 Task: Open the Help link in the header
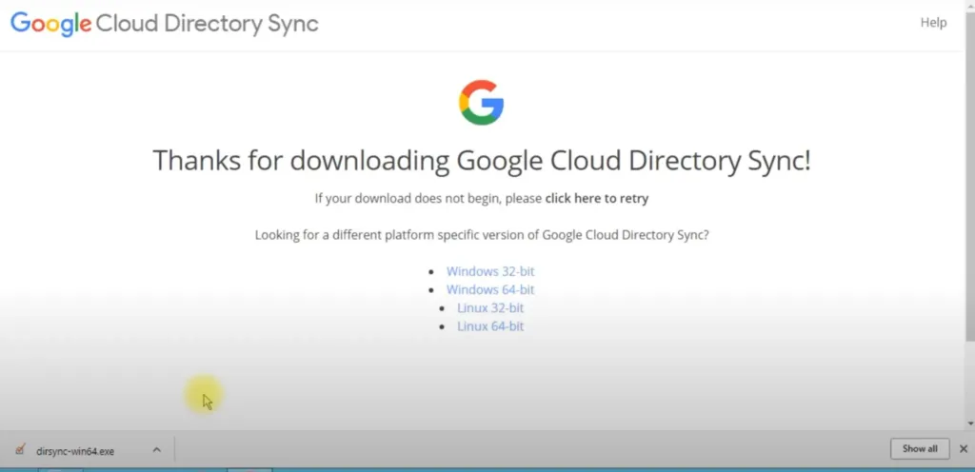pos(933,23)
